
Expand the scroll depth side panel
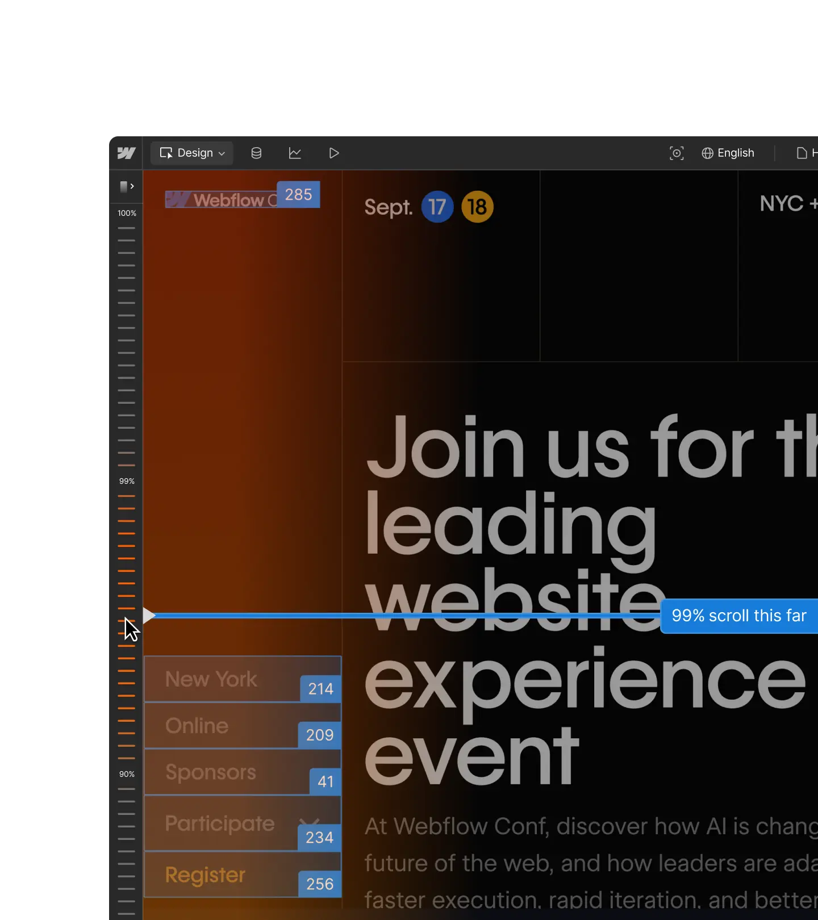(127, 186)
